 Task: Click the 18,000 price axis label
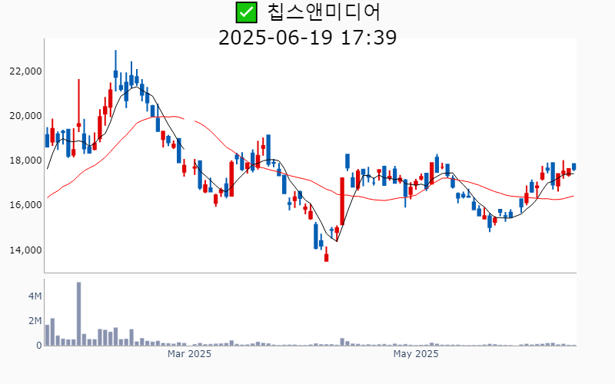click(x=25, y=161)
